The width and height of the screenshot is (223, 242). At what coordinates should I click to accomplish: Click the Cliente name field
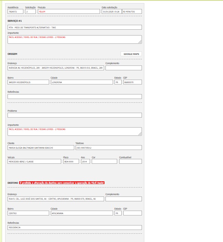[41, 148]
